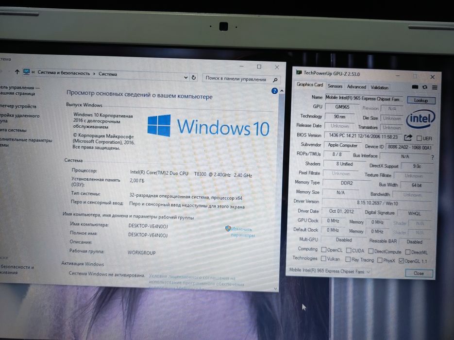Open the license agreement terms link
The height and width of the screenshot is (340, 454).
click(x=197, y=282)
